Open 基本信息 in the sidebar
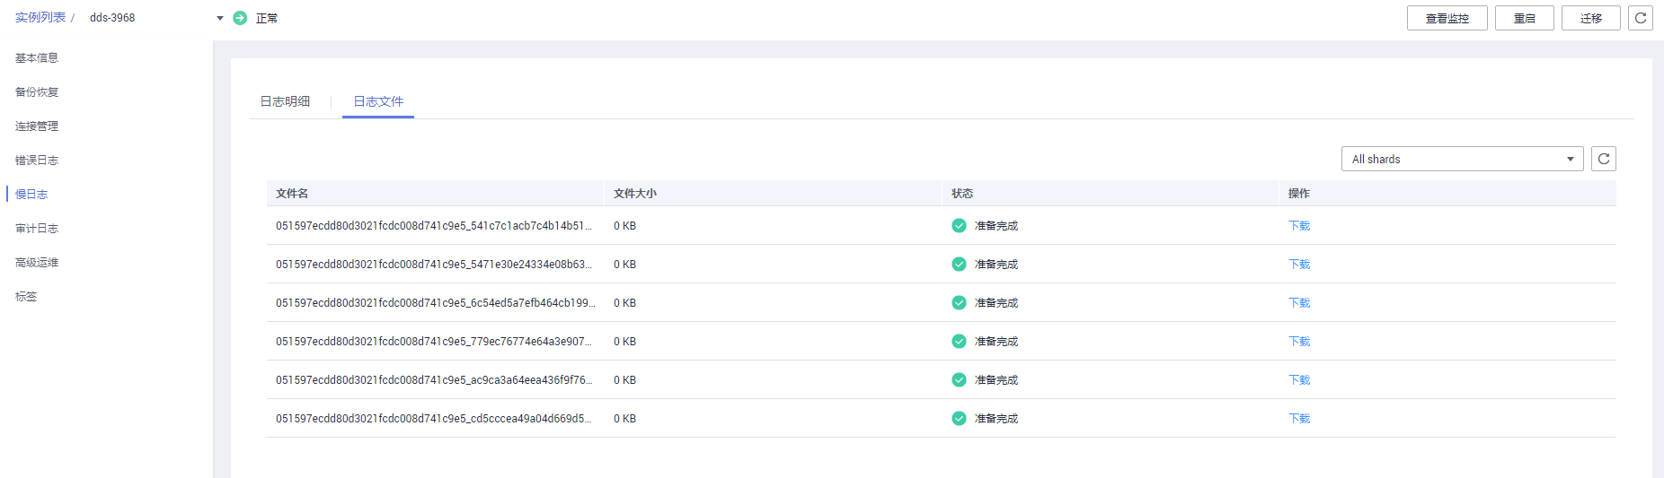The height and width of the screenshot is (478, 1664). coord(37,58)
